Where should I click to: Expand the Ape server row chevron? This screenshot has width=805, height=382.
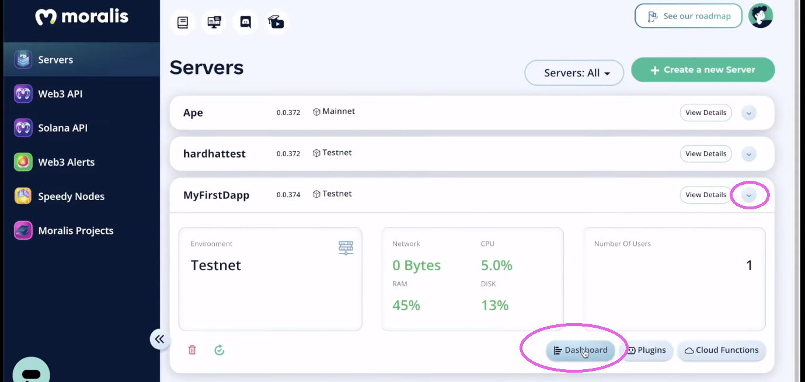(x=749, y=113)
